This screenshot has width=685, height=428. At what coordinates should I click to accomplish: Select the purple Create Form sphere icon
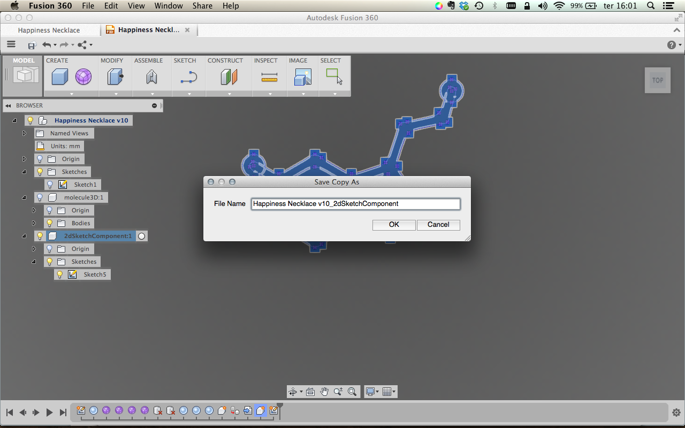(83, 77)
